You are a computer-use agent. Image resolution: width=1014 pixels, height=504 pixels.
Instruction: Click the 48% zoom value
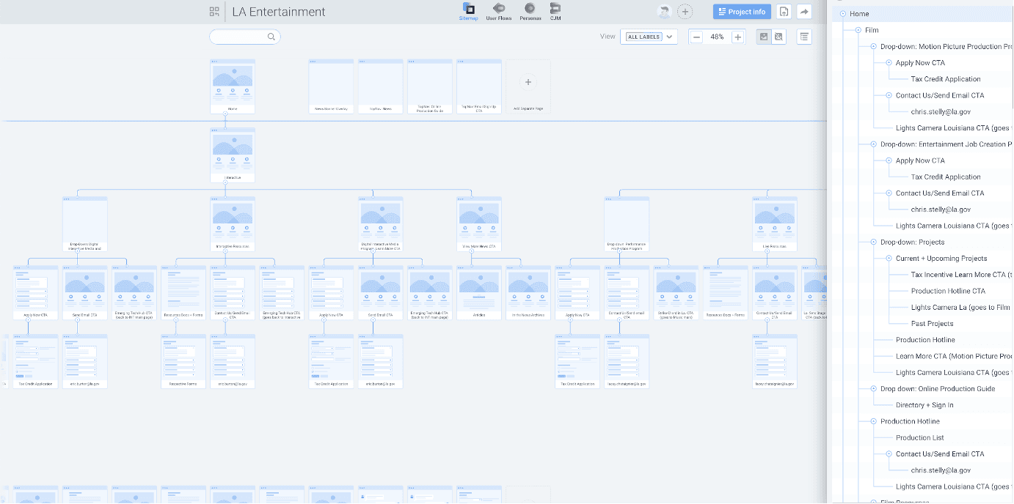pos(717,37)
